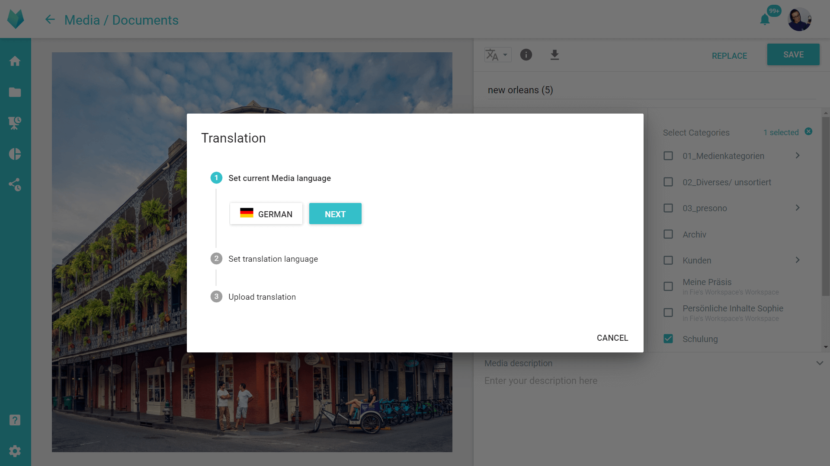The height and width of the screenshot is (466, 830).
Task: Check the Persönliche Inhalte Sophie checkbox
Action: (668, 313)
